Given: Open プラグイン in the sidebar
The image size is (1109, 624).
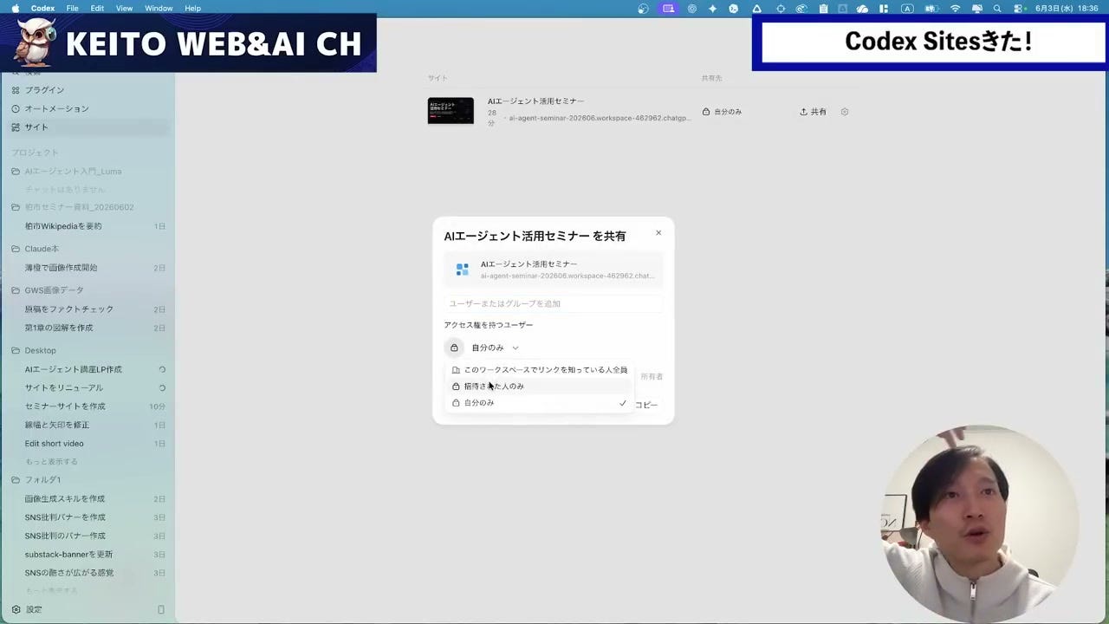Looking at the screenshot, I should (87, 90).
